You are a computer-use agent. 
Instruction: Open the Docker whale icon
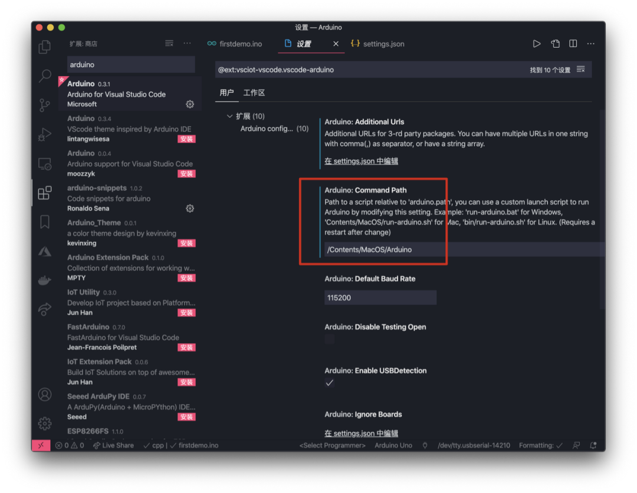45,280
